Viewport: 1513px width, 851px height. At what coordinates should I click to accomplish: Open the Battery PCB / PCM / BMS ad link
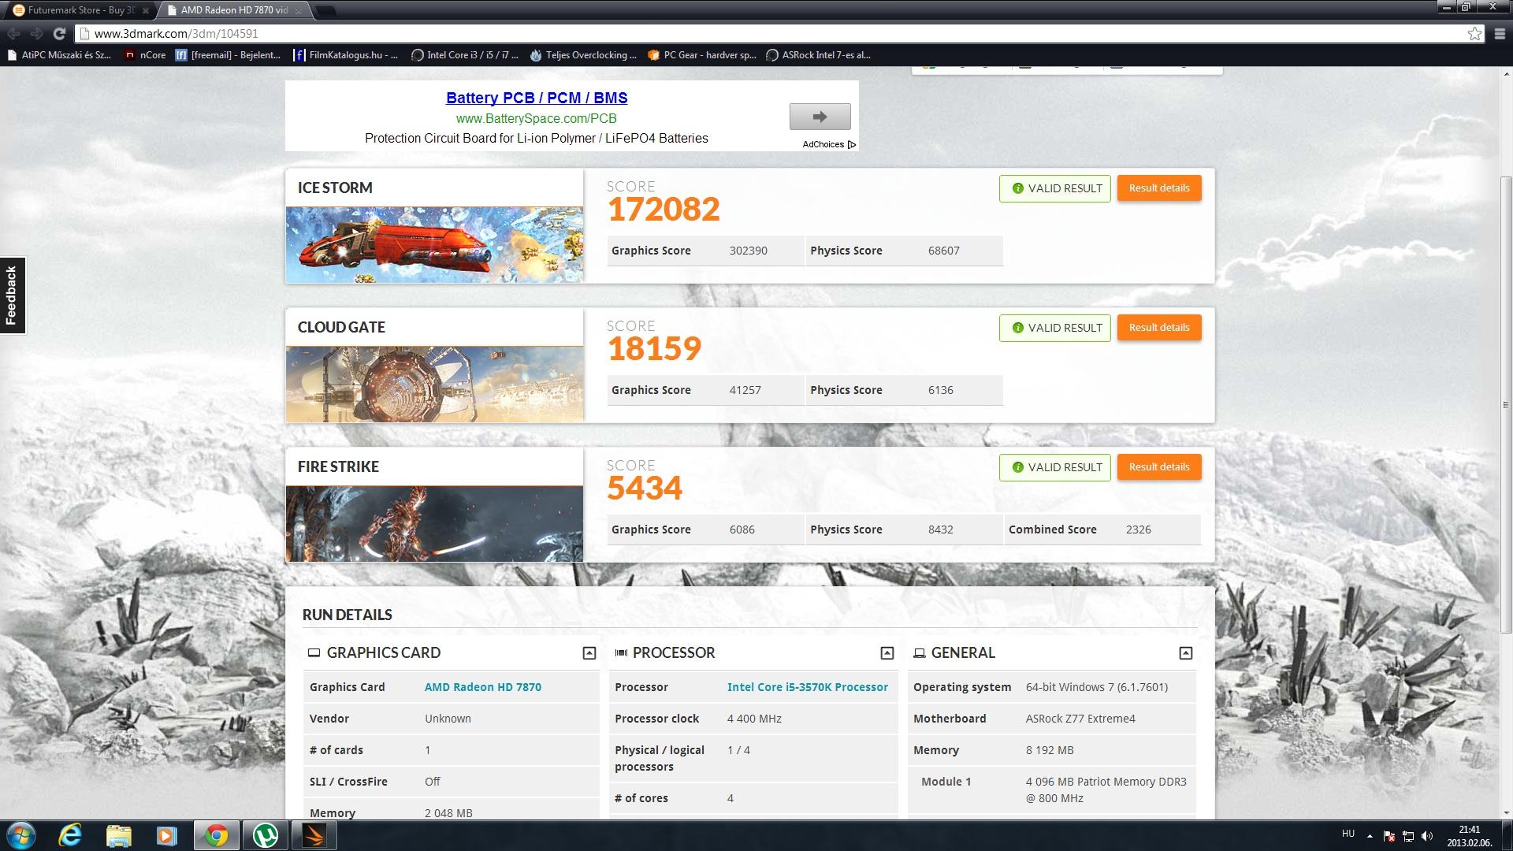click(x=537, y=98)
